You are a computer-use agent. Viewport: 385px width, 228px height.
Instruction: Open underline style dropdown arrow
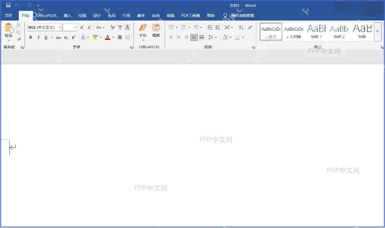[52, 37]
